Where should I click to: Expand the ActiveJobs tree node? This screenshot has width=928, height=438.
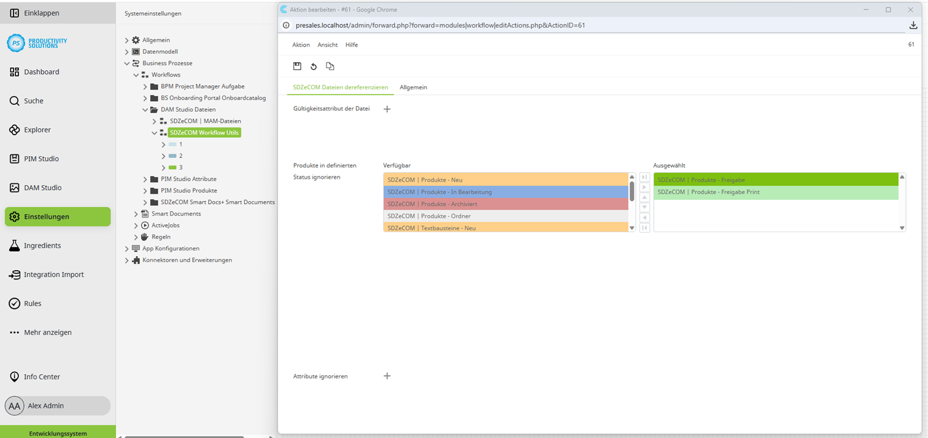(135, 225)
